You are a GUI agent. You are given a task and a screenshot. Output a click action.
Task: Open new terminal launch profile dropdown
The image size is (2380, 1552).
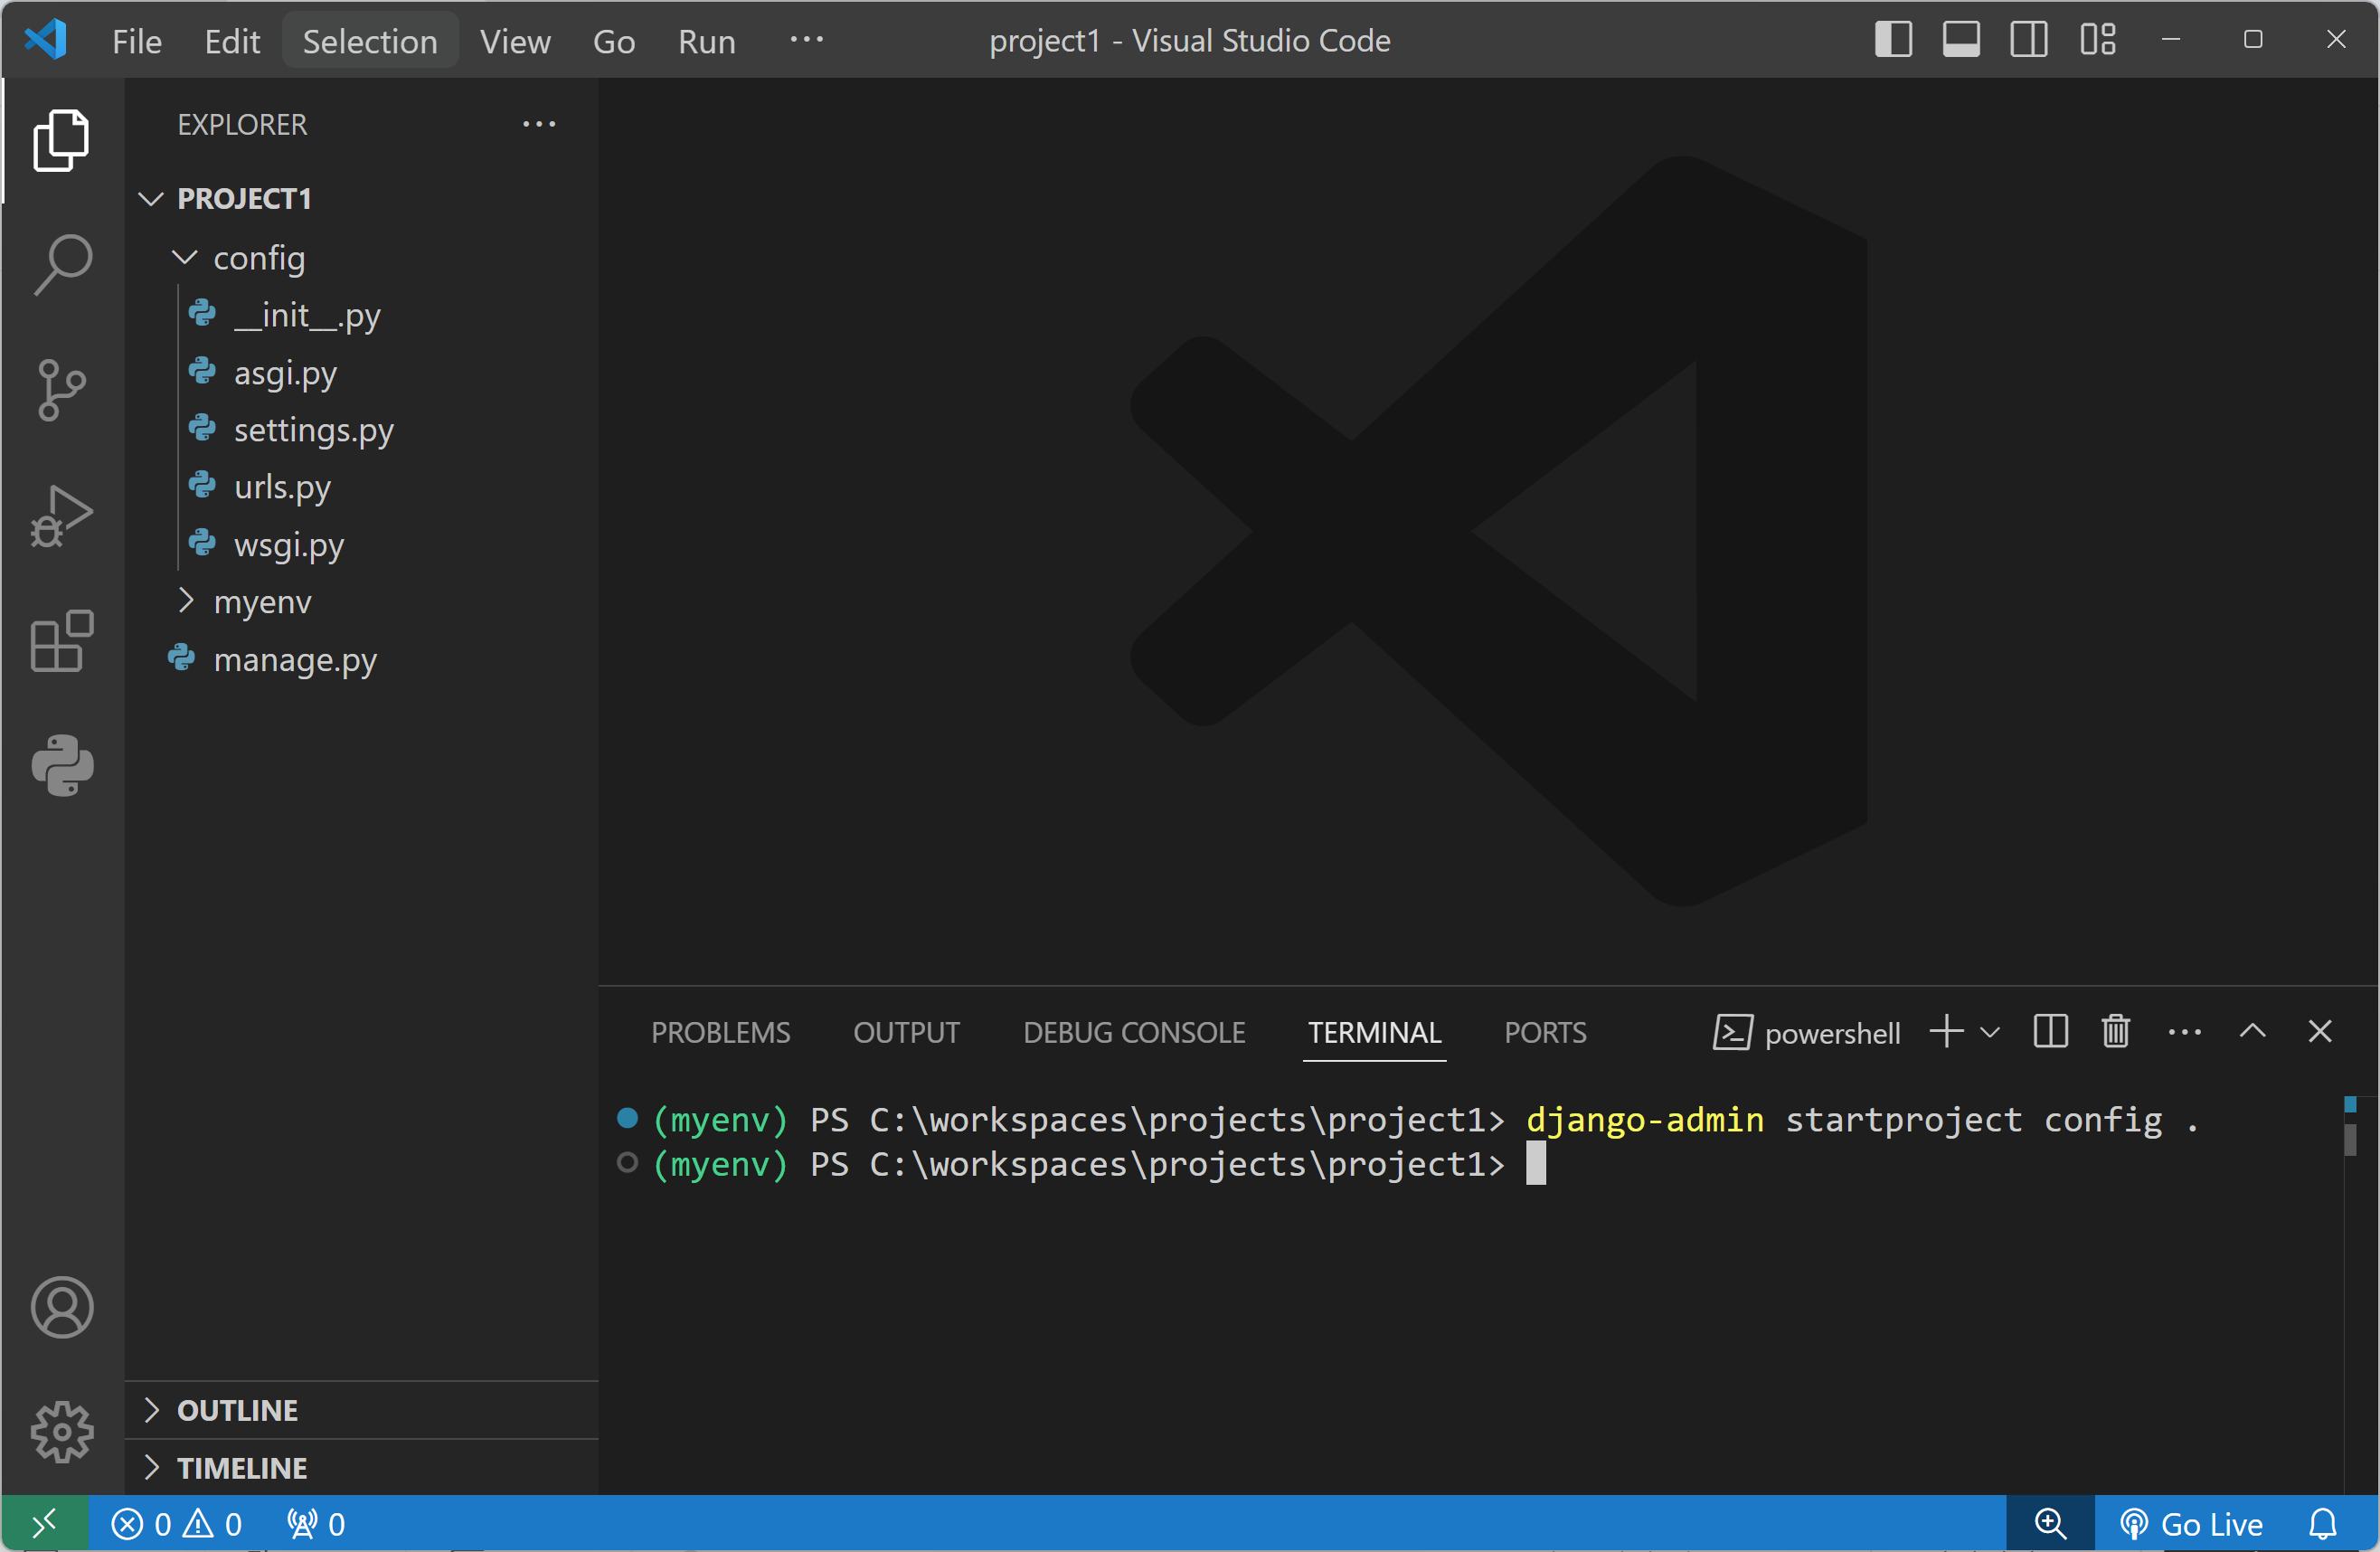point(1990,1031)
